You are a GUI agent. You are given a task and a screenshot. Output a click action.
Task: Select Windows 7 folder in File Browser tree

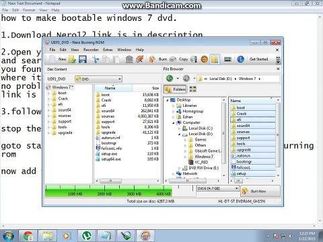pyautogui.click(x=204, y=157)
